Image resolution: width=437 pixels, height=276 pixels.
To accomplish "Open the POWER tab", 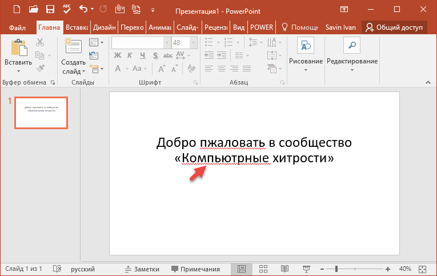I will (x=262, y=27).
